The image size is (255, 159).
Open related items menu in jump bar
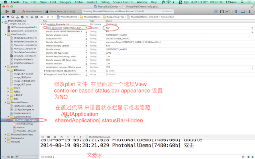42,17
